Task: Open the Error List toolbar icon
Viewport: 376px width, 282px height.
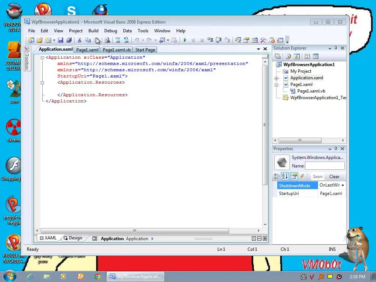Action: point(280,40)
